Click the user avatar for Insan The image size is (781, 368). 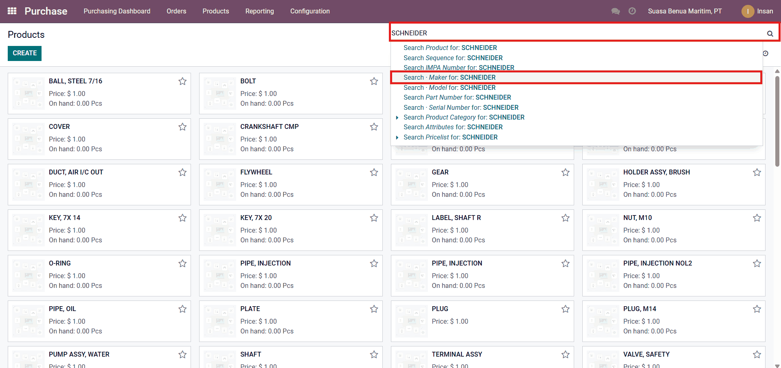click(748, 11)
